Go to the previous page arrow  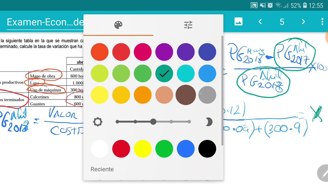click(x=260, y=22)
